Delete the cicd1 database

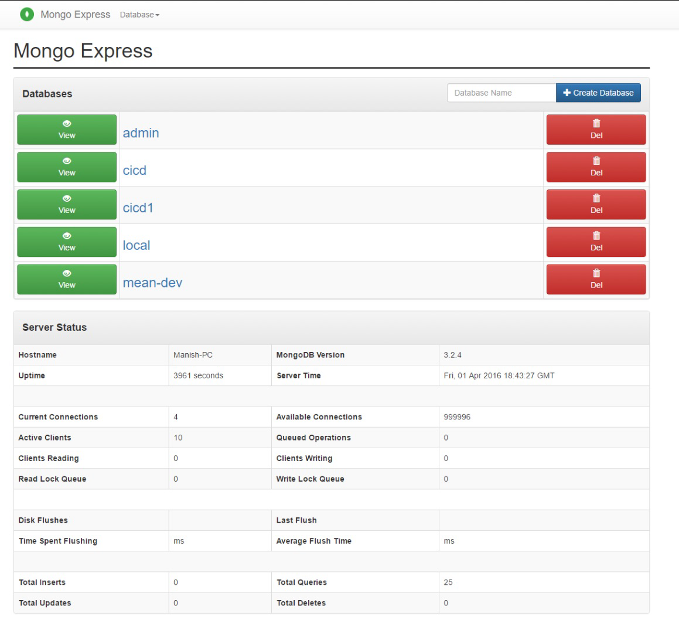(x=596, y=205)
